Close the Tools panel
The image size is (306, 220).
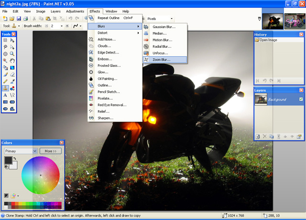pos(13,34)
